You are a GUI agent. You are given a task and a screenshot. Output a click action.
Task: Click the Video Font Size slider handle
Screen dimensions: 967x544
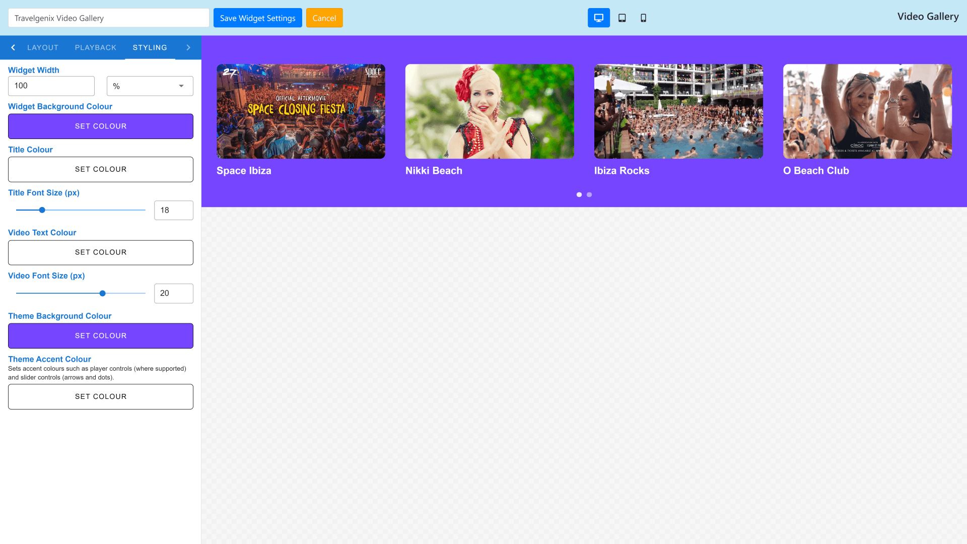pos(103,293)
